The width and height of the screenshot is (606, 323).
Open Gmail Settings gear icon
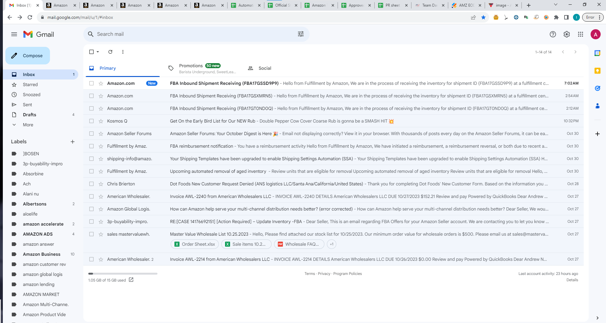(x=567, y=34)
